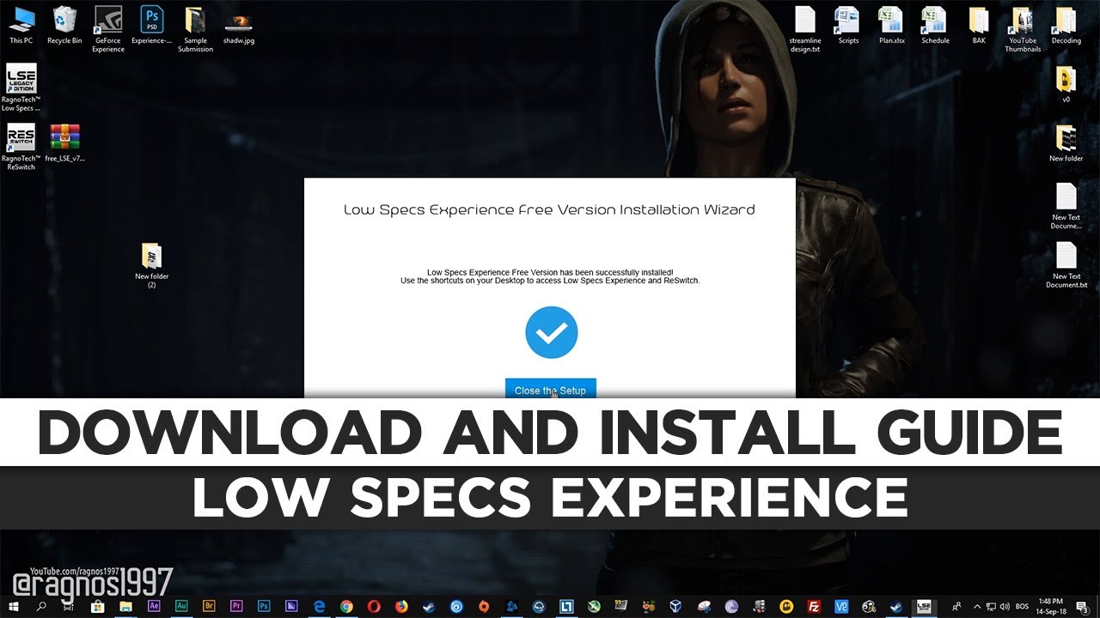1100x618 pixels.
Task: Click the Close the Setup button
Action: coord(550,390)
